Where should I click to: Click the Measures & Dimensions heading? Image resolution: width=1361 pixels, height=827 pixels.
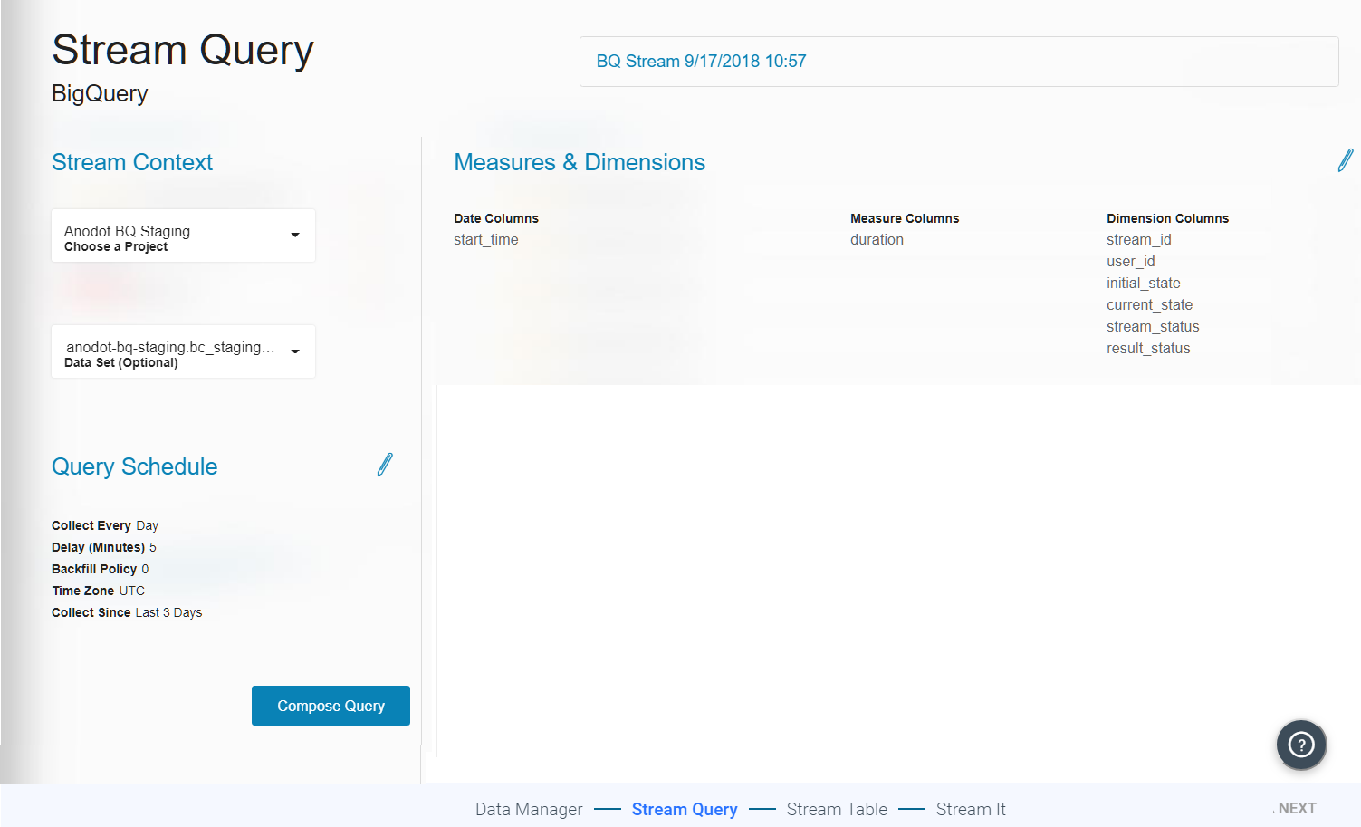point(580,162)
